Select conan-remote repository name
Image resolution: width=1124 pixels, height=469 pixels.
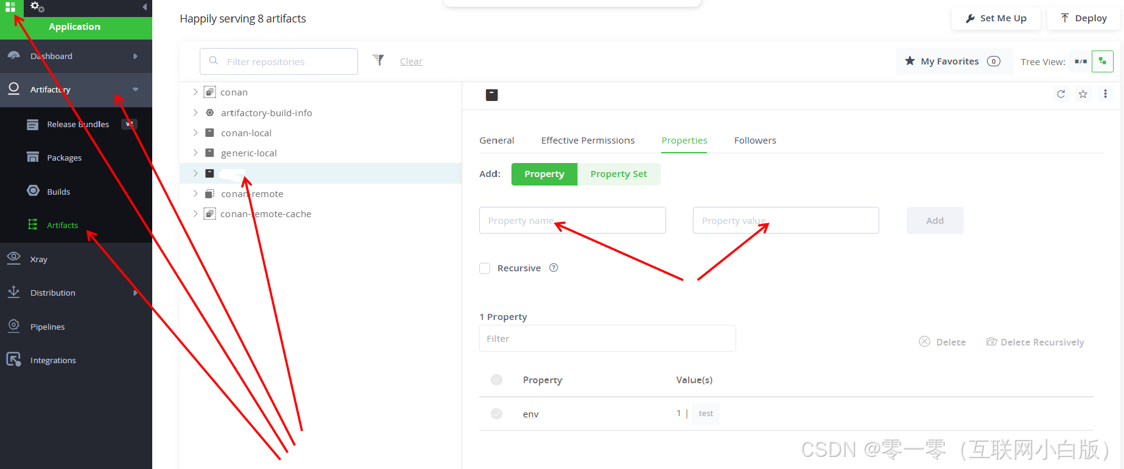[252, 194]
